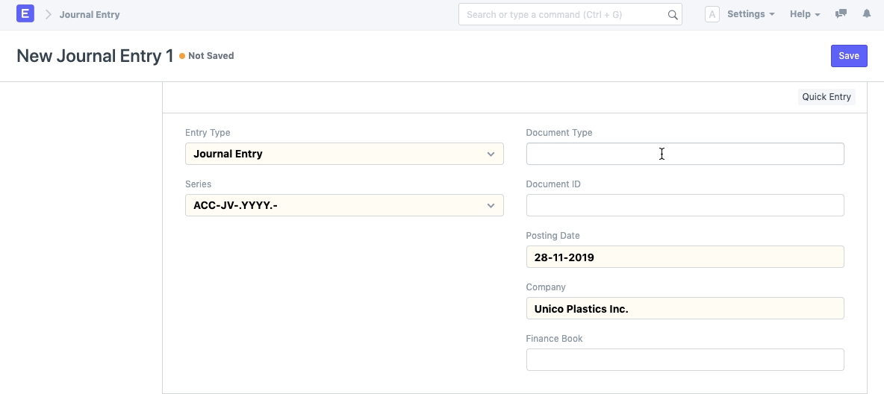Select the Document ID input field

[685, 205]
